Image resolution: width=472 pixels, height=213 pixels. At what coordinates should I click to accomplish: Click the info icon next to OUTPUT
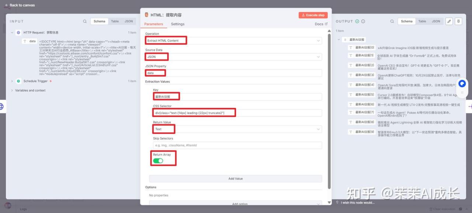coord(363,21)
